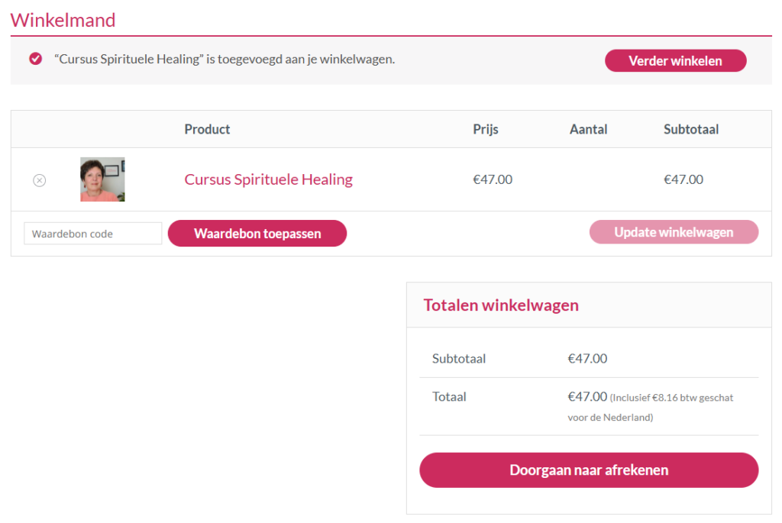Select the Product column header
The image size is (782, 523).
(207, 129)
